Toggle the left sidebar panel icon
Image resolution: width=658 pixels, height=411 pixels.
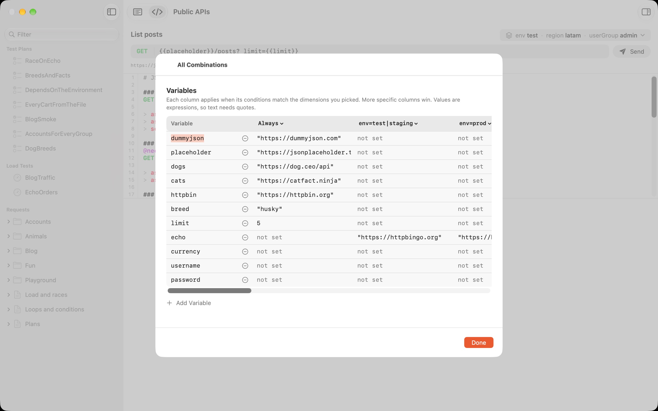(x=111, y=12)
